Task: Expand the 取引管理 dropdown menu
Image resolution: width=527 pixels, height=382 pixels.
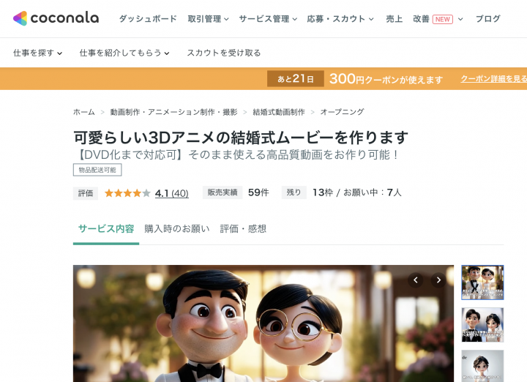Action: [x=208, y=19]
